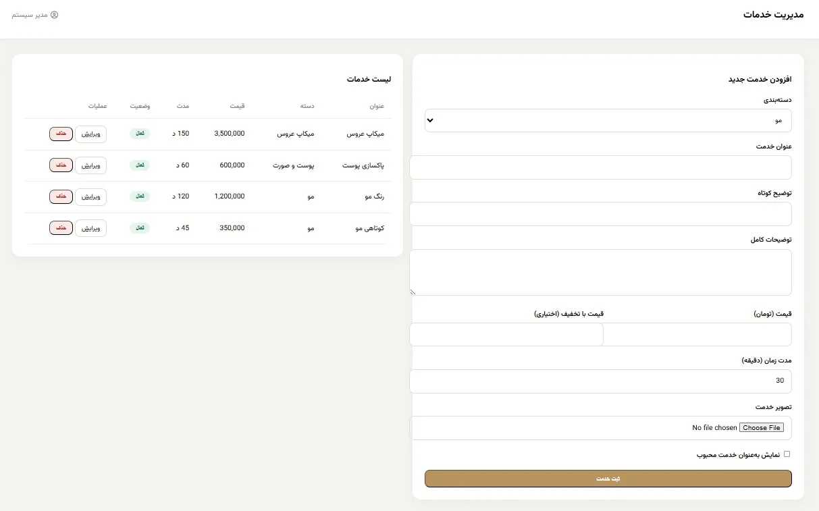Click inside the توضیحات کامل textarea
819x511 pixels.
click(600, 272)
